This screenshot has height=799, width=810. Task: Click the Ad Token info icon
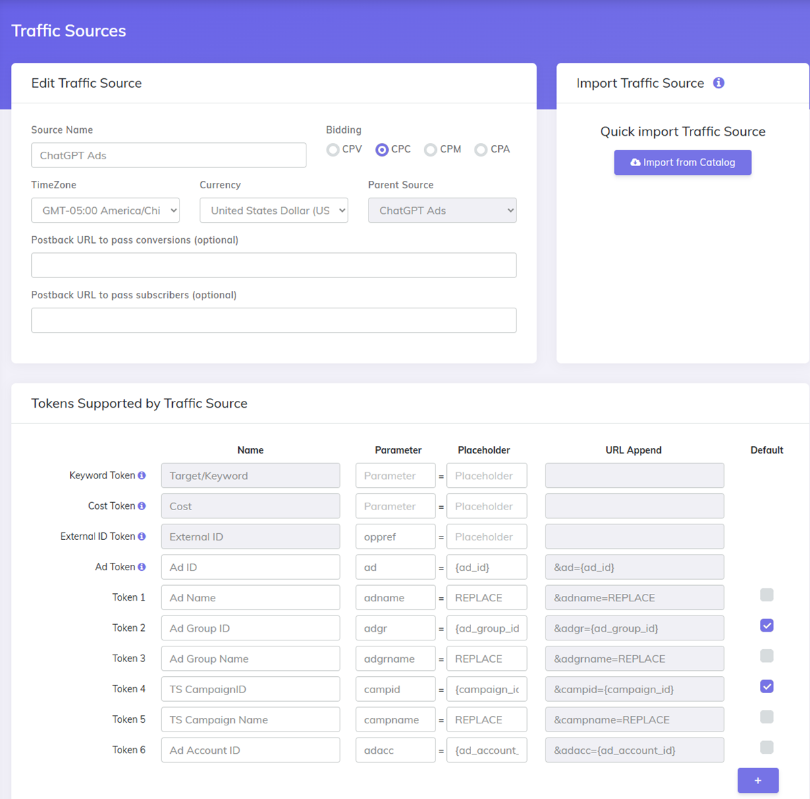[142, 567]
